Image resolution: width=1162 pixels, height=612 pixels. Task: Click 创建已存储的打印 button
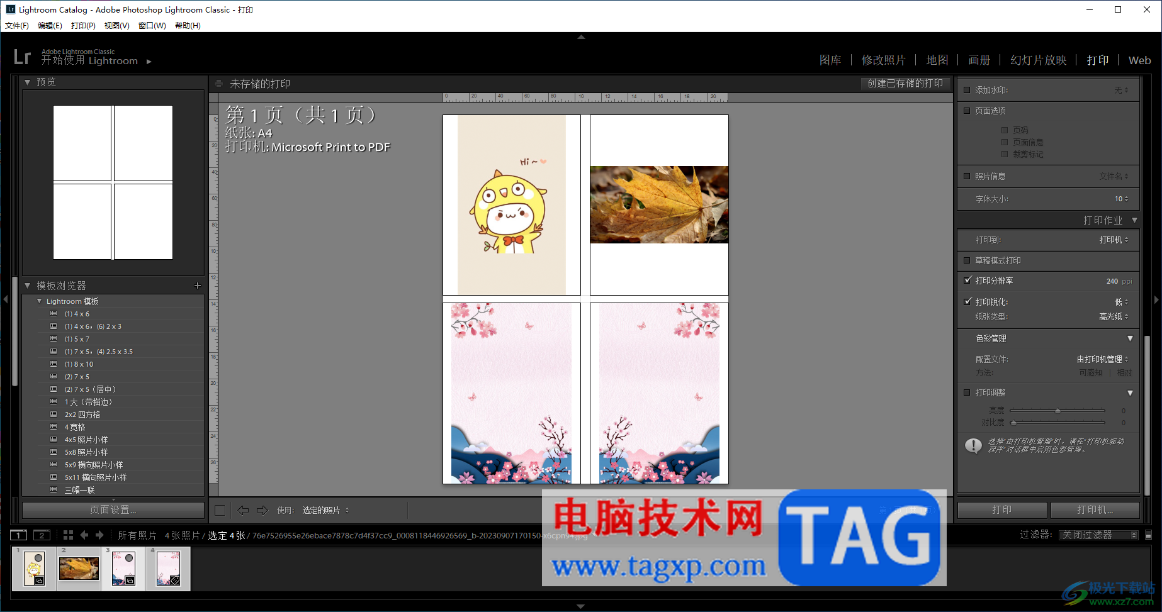pyautogui.click(x=905, y=84)
